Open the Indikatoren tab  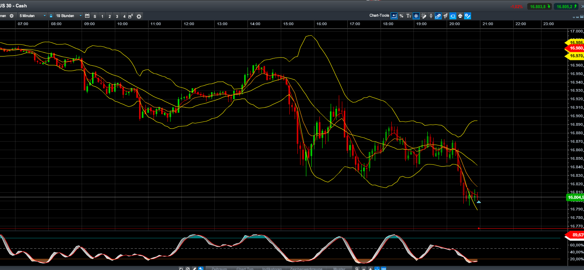(x=272, y=268)
